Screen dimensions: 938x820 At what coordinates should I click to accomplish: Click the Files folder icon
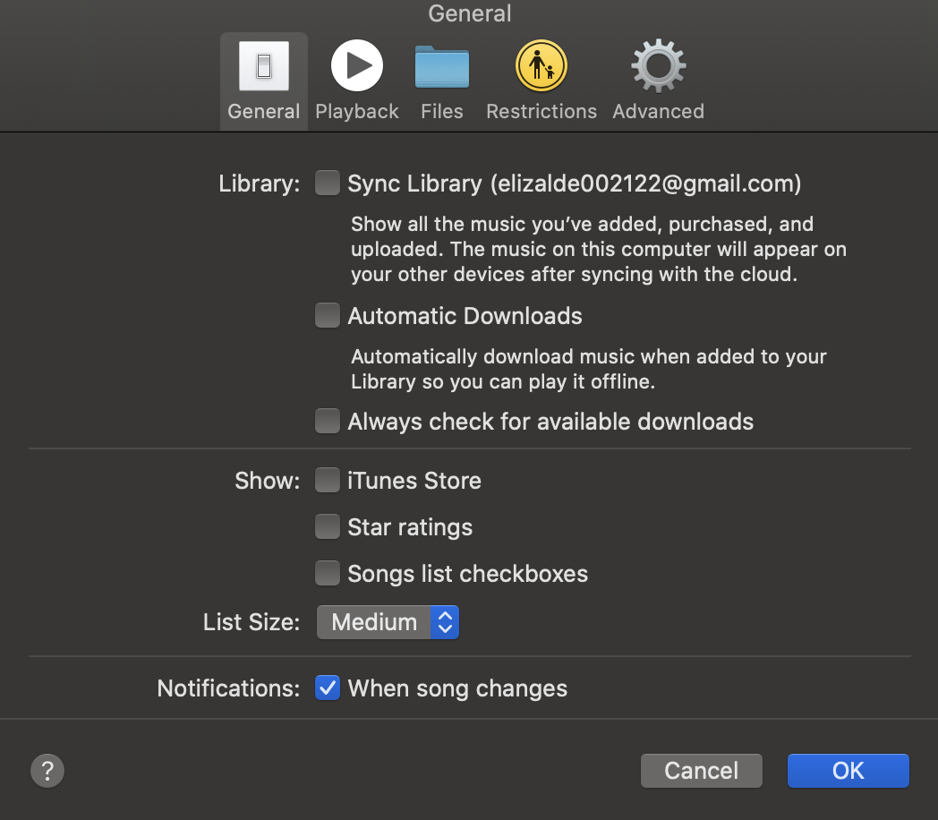442,66
